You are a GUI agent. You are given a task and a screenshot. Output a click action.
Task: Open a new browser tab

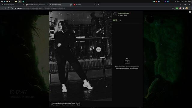99,5
